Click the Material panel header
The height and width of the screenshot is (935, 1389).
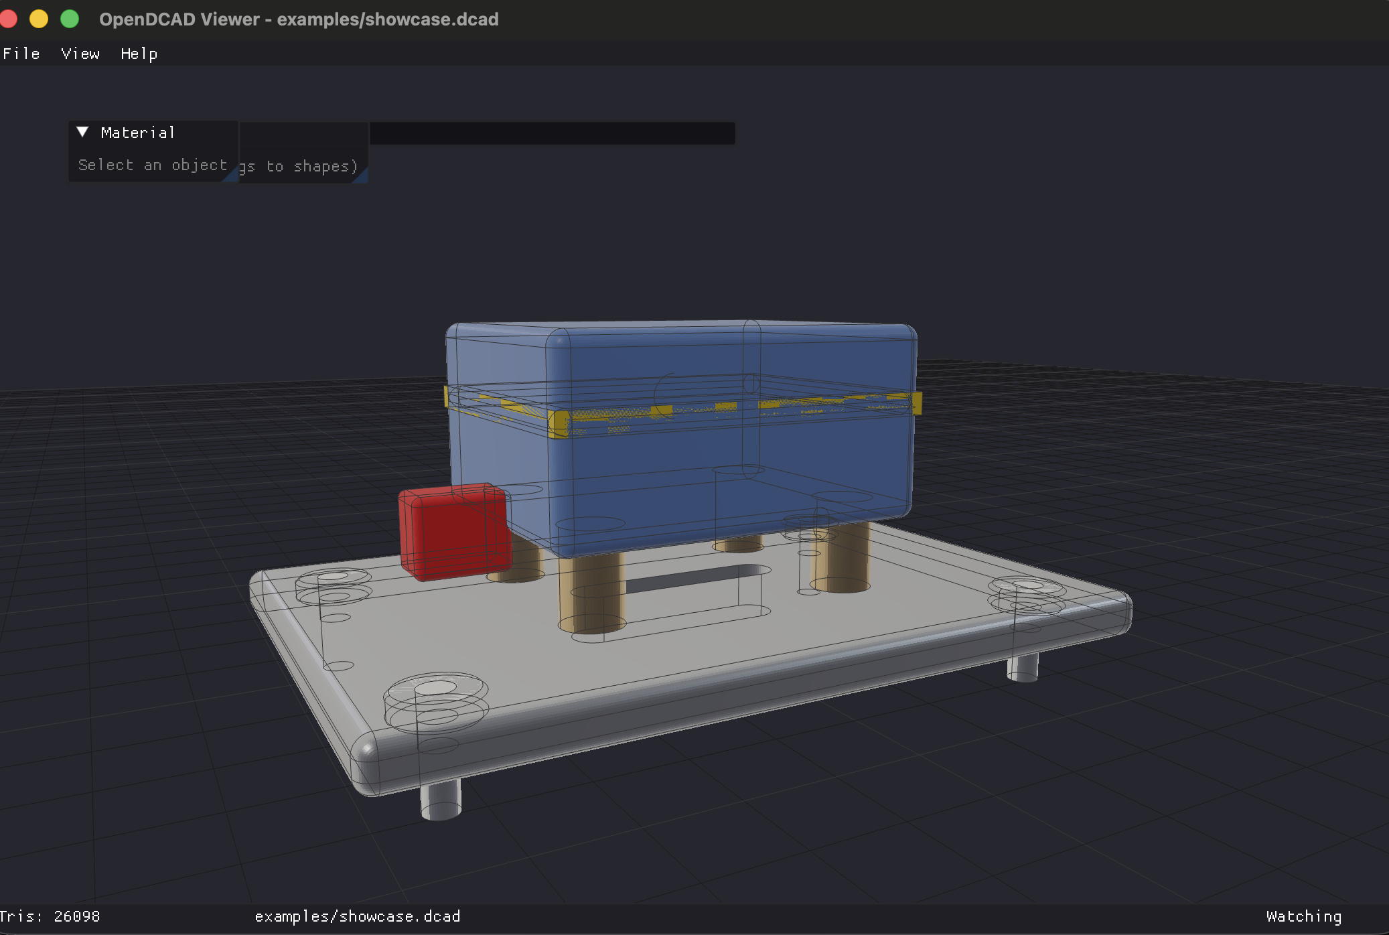[x=137, y=132]
